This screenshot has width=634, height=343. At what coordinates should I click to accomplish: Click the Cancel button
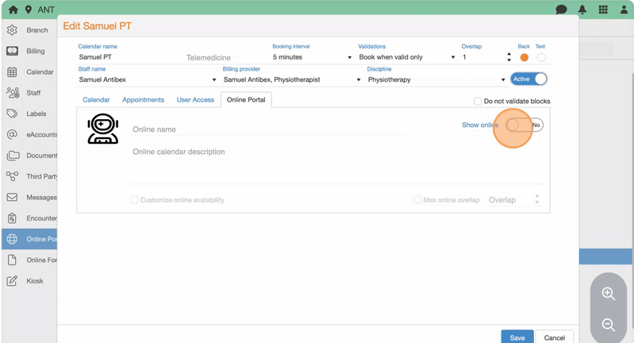coord(554,337)
